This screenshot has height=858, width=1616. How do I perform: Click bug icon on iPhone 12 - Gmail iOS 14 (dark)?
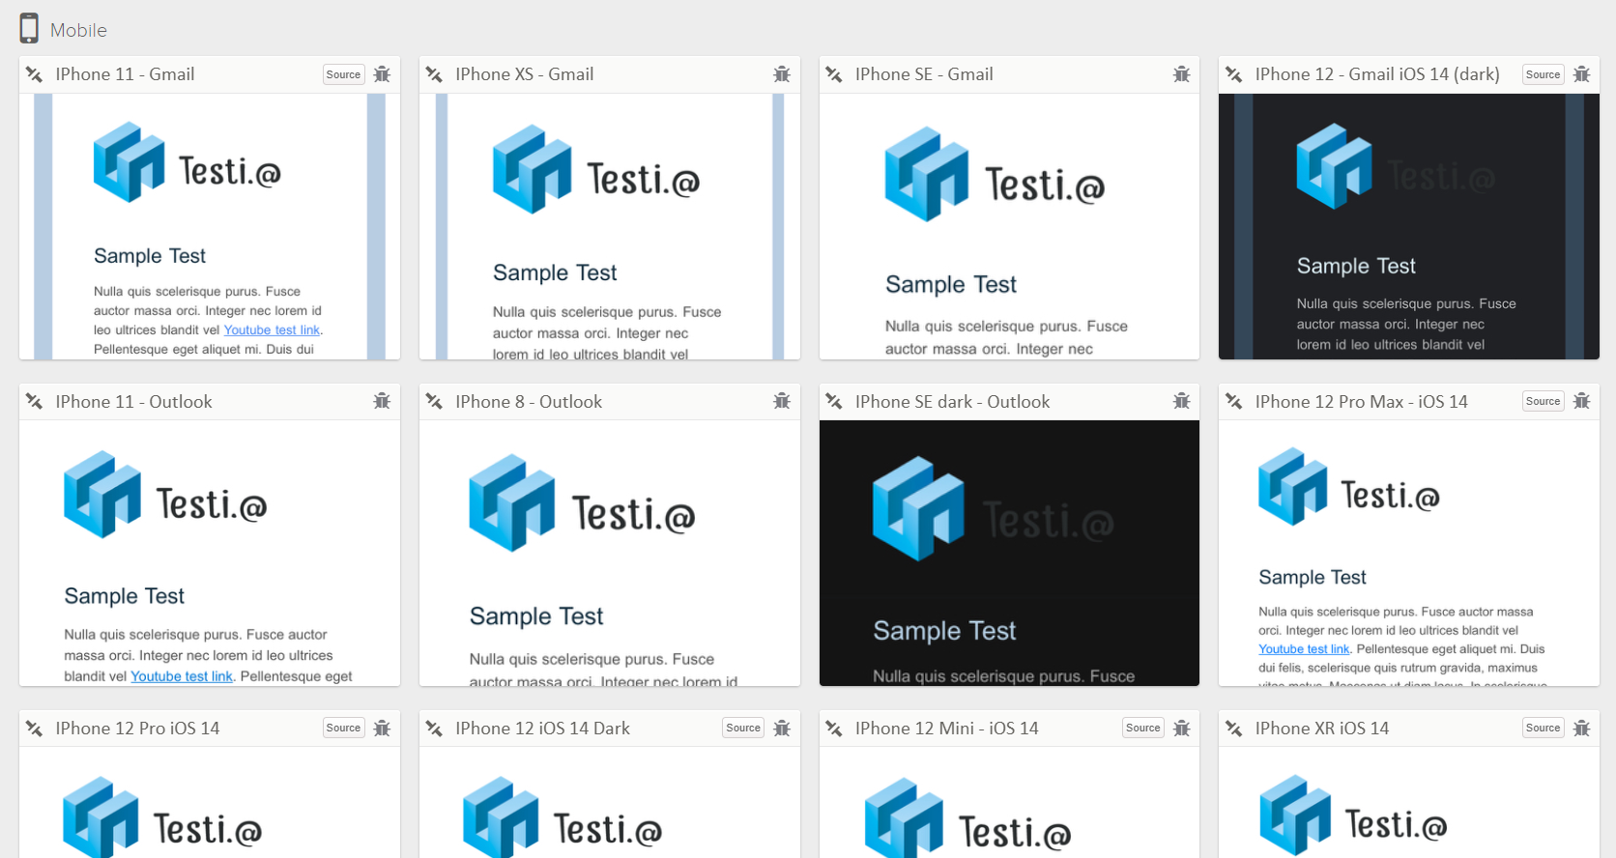pos(1582,74)
